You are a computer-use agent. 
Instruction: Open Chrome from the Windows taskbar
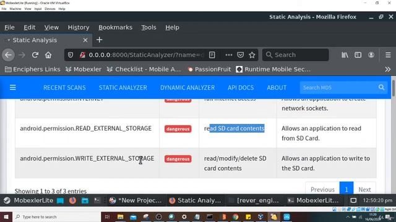click(235, 216)
